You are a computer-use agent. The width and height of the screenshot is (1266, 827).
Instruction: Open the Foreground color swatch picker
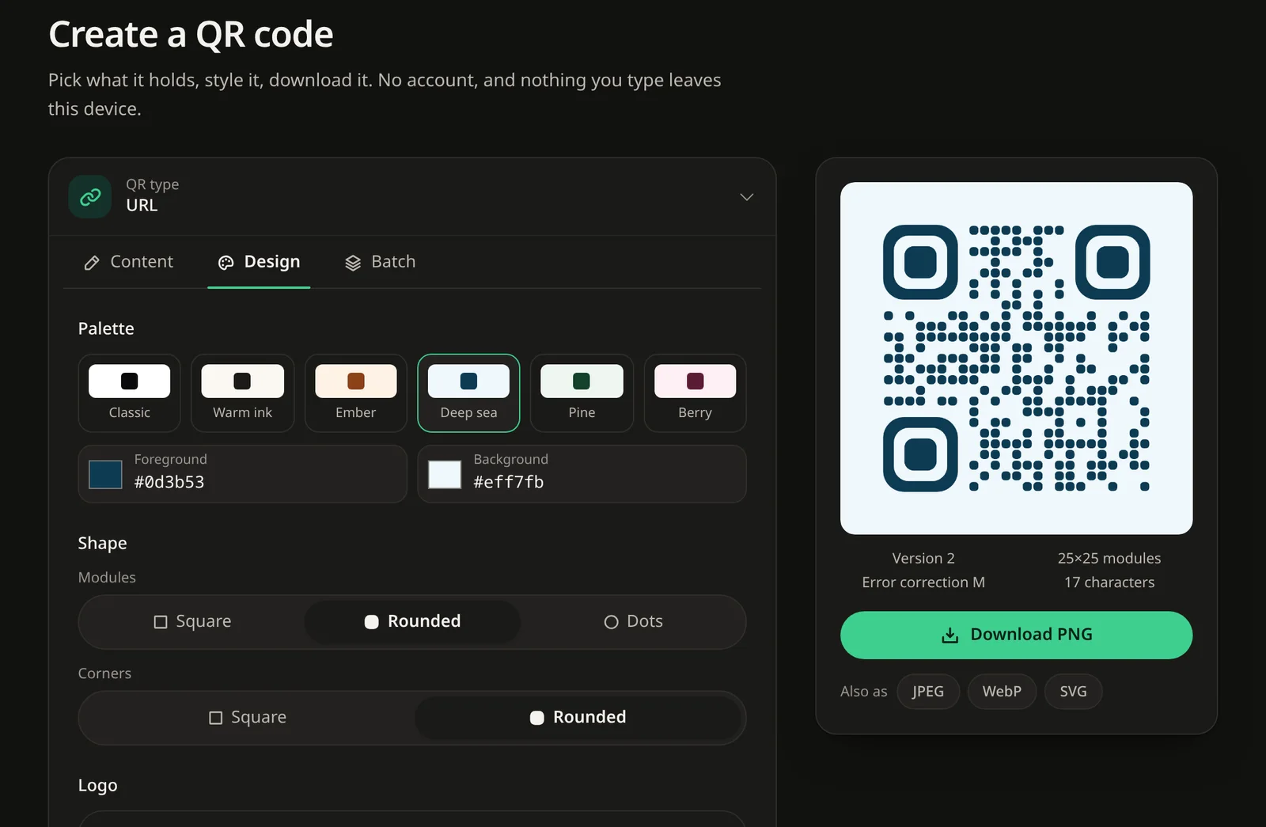pyautogui.click(x=105, y=475)
